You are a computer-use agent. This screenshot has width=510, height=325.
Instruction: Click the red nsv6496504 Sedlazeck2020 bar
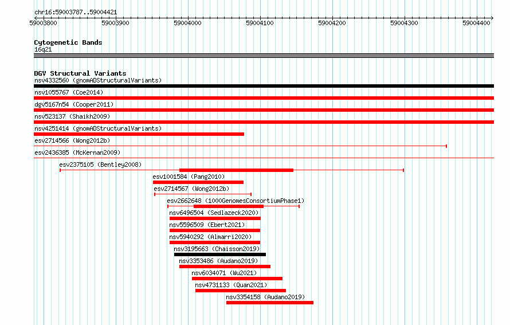[x=215, y=218]
